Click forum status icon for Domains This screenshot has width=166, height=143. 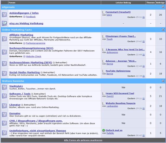[4, 115]
